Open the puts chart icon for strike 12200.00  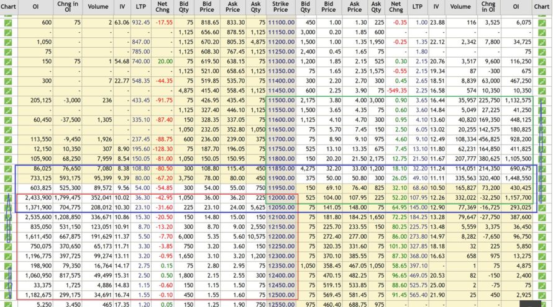click(542, 236)
